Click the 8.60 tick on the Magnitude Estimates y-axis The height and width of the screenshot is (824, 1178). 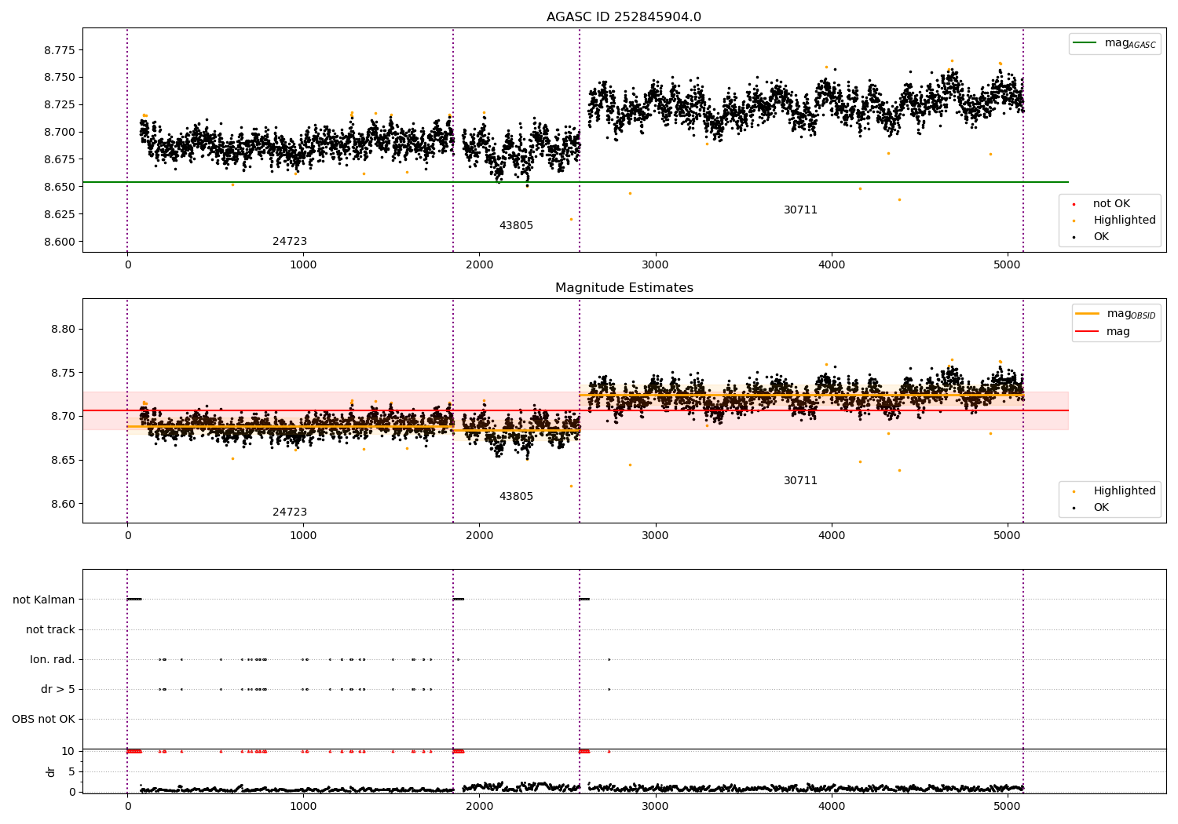pyautogui.click(x=63, y=504)
